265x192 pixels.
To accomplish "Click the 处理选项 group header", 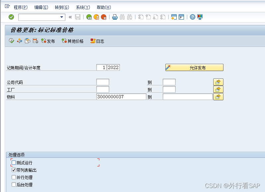I will pos(16,155).
